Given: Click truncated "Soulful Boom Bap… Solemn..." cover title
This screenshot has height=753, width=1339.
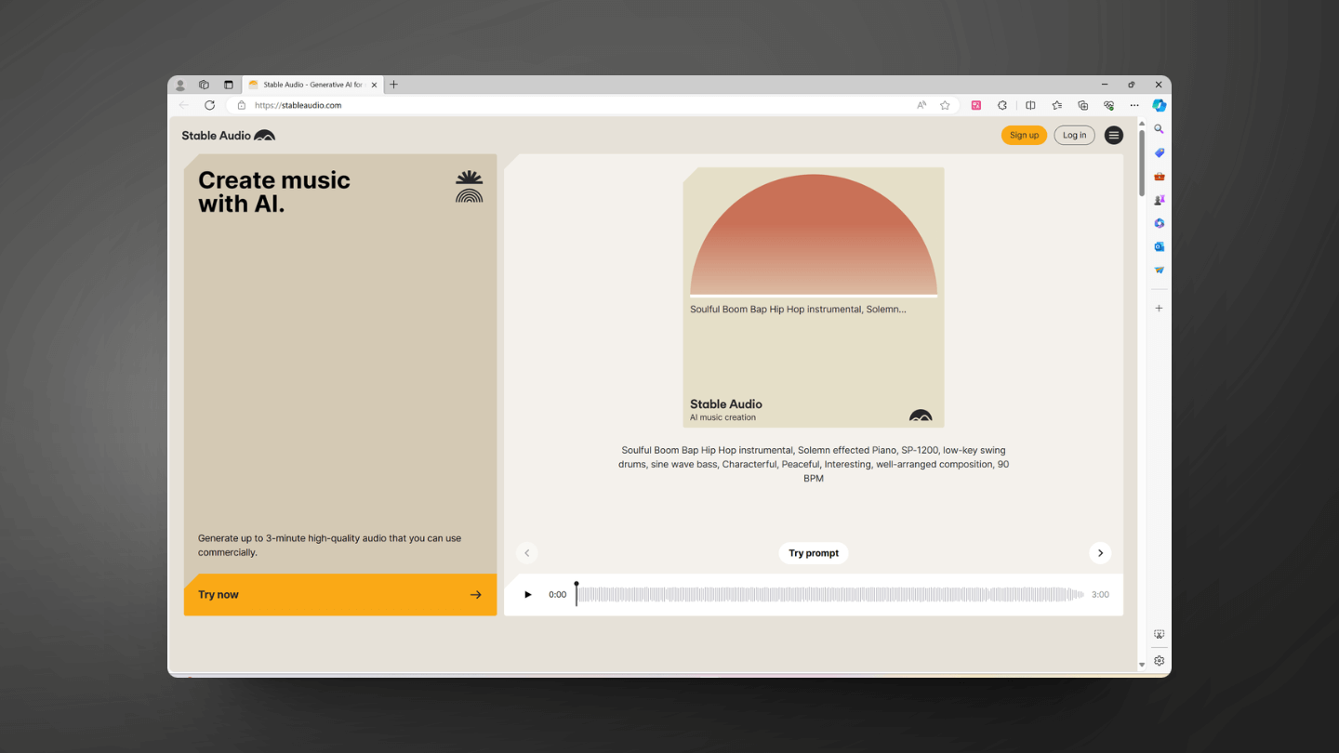Looking at the screenshot, I should pos(798,310).
